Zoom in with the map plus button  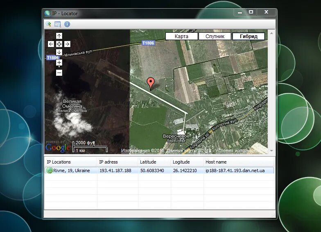[x=59, y=63]
